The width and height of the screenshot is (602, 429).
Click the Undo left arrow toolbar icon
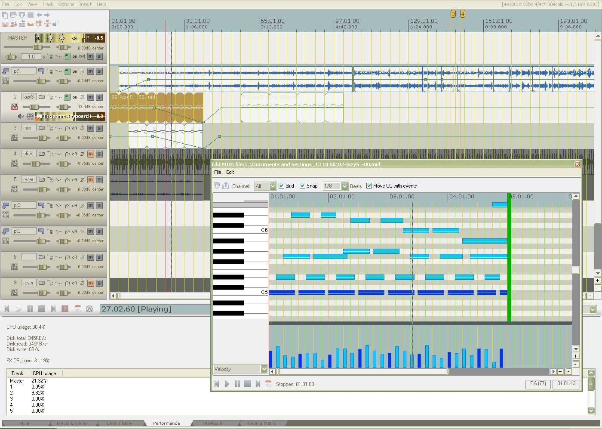coord(39,15)
